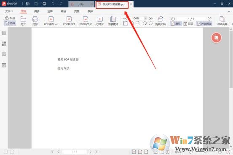The height and width of the screenshot is (155, 233).
Task: Click actual-size icon in status bar
Action: [x=134, y=152]
